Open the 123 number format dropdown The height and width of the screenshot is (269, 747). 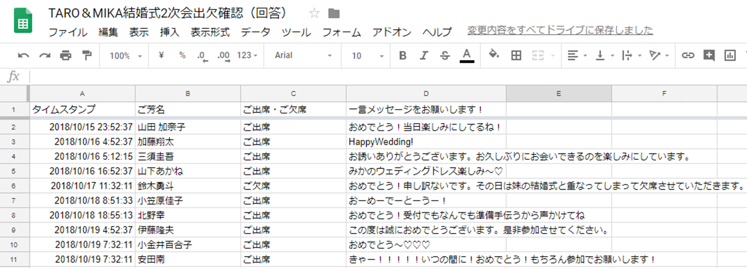pos(248,55)
